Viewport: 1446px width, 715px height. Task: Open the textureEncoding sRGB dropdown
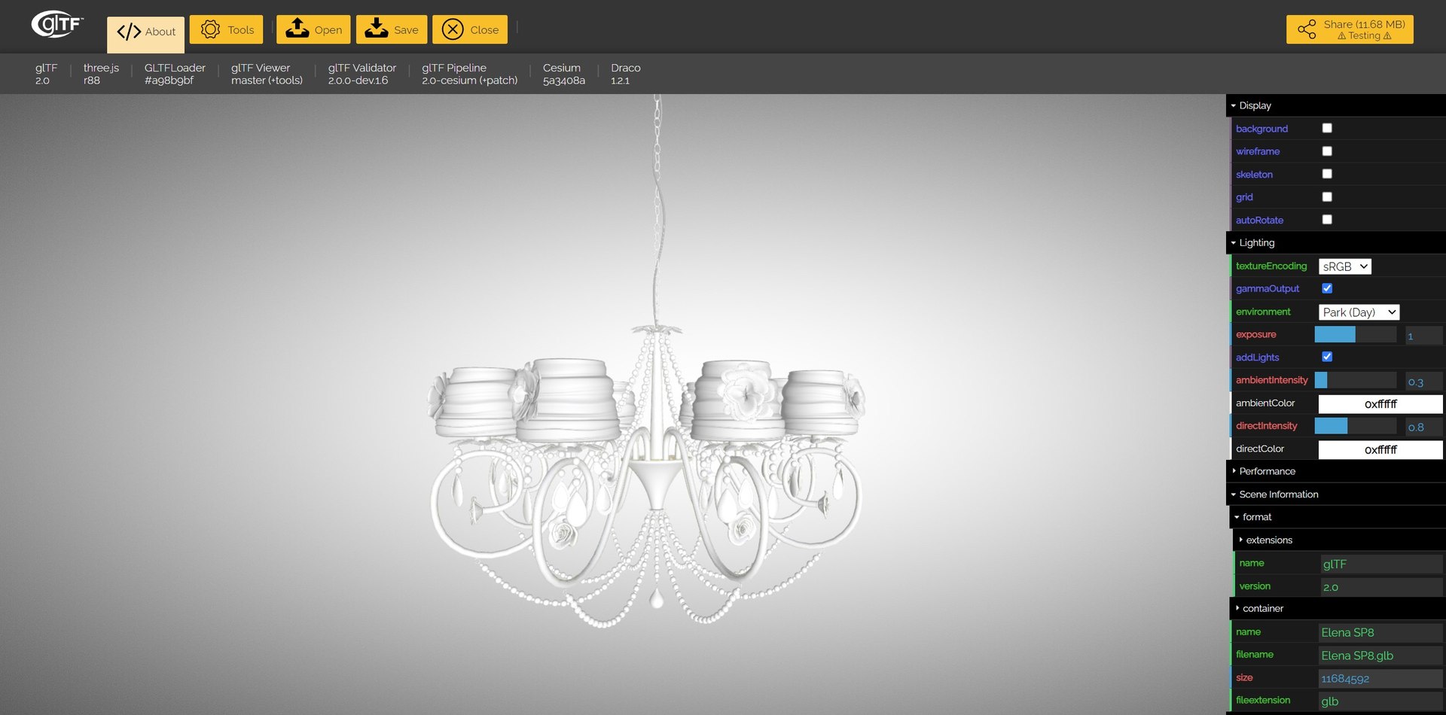point(1345,266)
